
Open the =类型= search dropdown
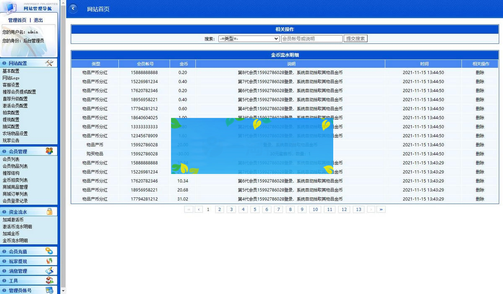pyautogui.click(x=249, y=38)
